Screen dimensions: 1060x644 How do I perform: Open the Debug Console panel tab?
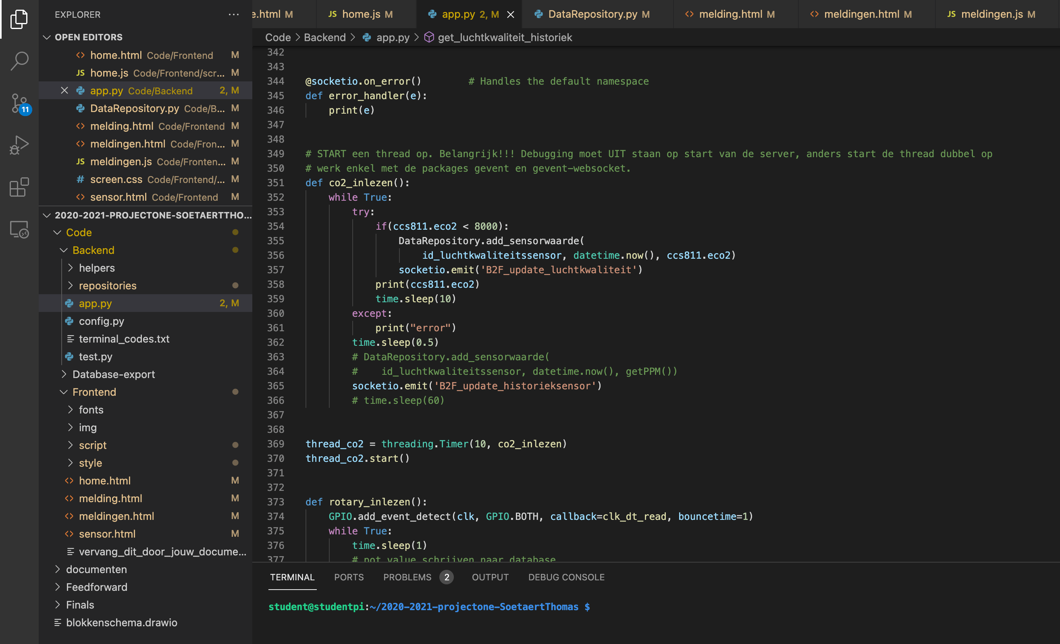(566, 577)
